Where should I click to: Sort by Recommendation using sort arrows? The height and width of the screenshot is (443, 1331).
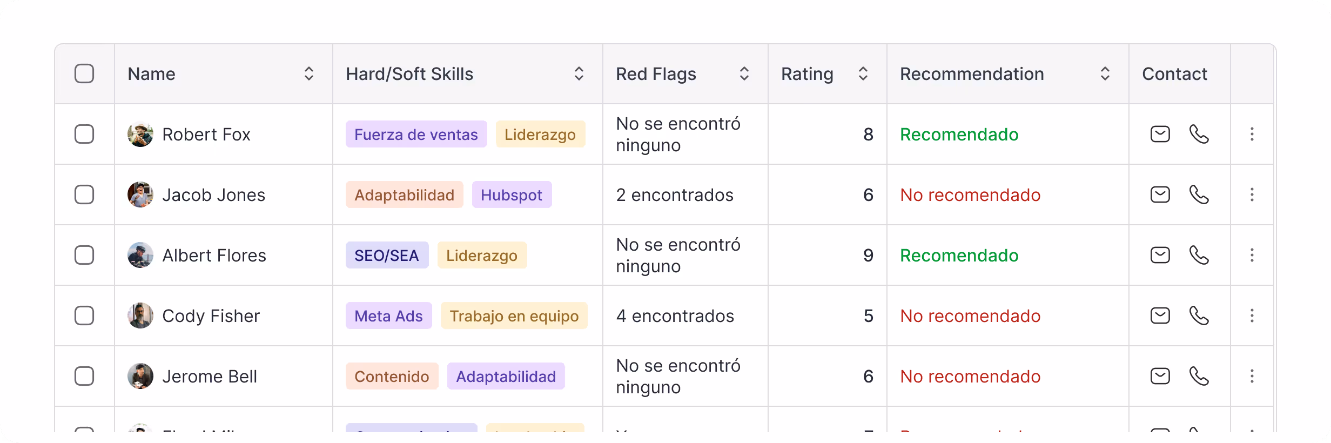(x=1105, y=73)
